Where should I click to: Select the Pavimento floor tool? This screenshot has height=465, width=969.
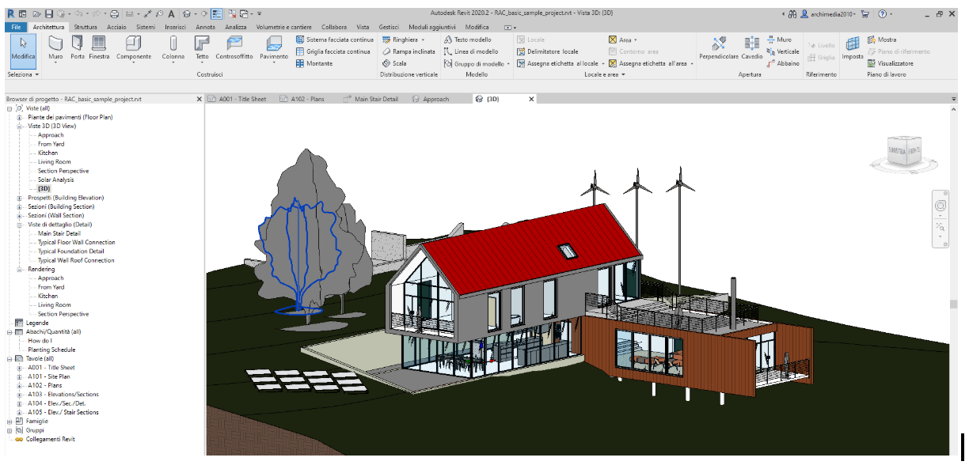(x=274, y=47)
